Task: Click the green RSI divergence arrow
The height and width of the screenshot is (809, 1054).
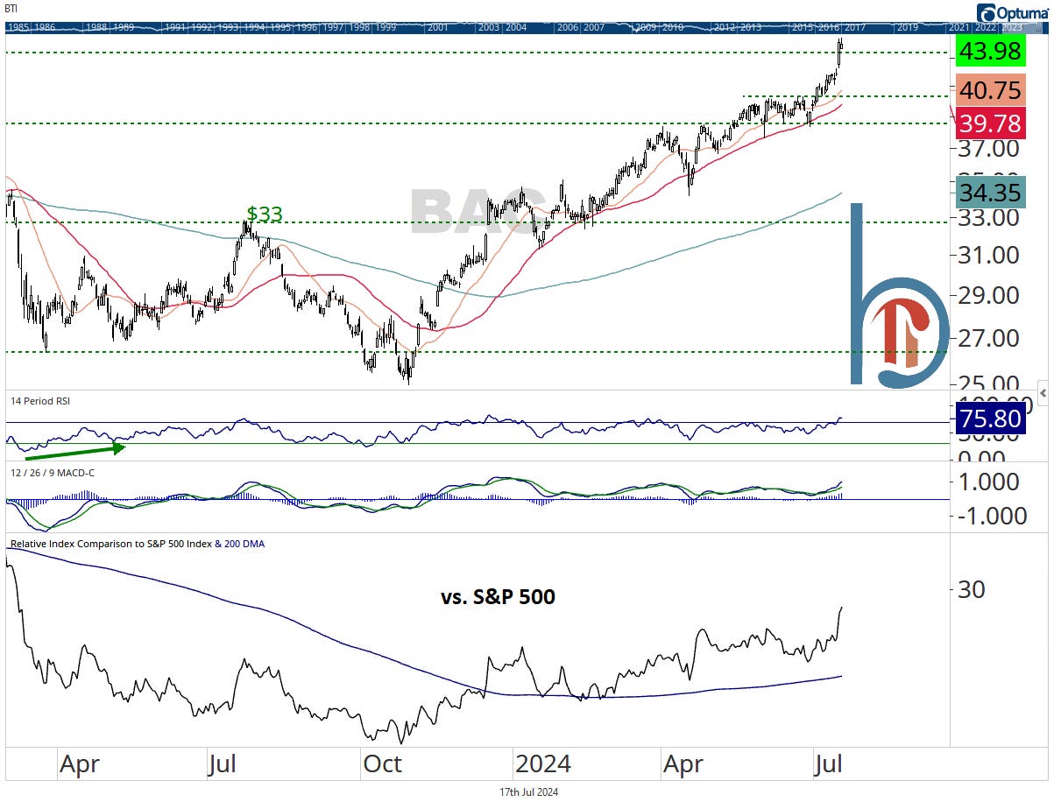Action: click(x=76, y=452)
